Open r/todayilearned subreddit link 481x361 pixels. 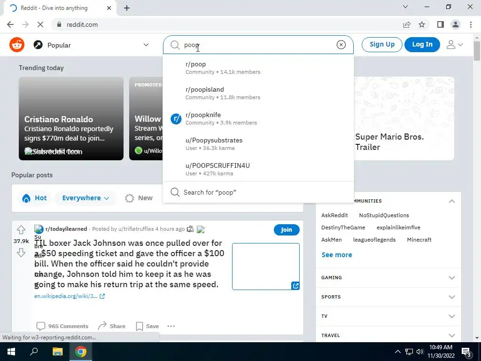pos(66,229)
